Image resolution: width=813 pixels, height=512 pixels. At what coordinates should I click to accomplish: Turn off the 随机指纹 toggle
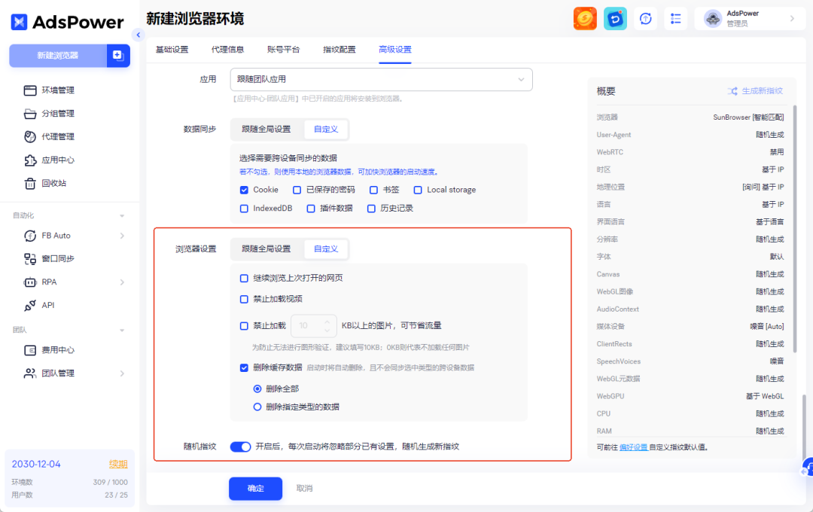tap(240, 446)
